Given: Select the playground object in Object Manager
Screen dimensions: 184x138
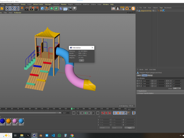Looking at the screenshot, I should pyautogui.click(x=146, y=11).
